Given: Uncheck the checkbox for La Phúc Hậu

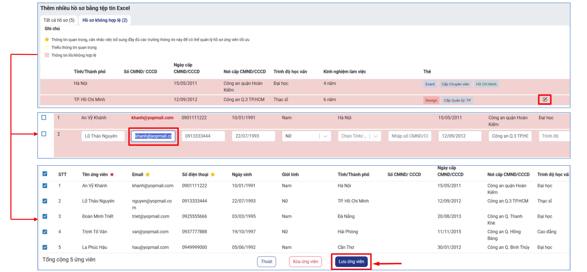Looking at the screenshot, I should pos(45,247).
